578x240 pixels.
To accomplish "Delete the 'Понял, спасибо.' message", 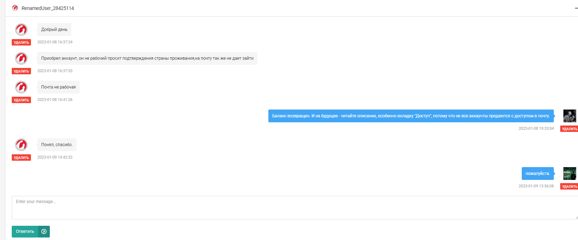I will pyautogui.click(x=21, y=158).
